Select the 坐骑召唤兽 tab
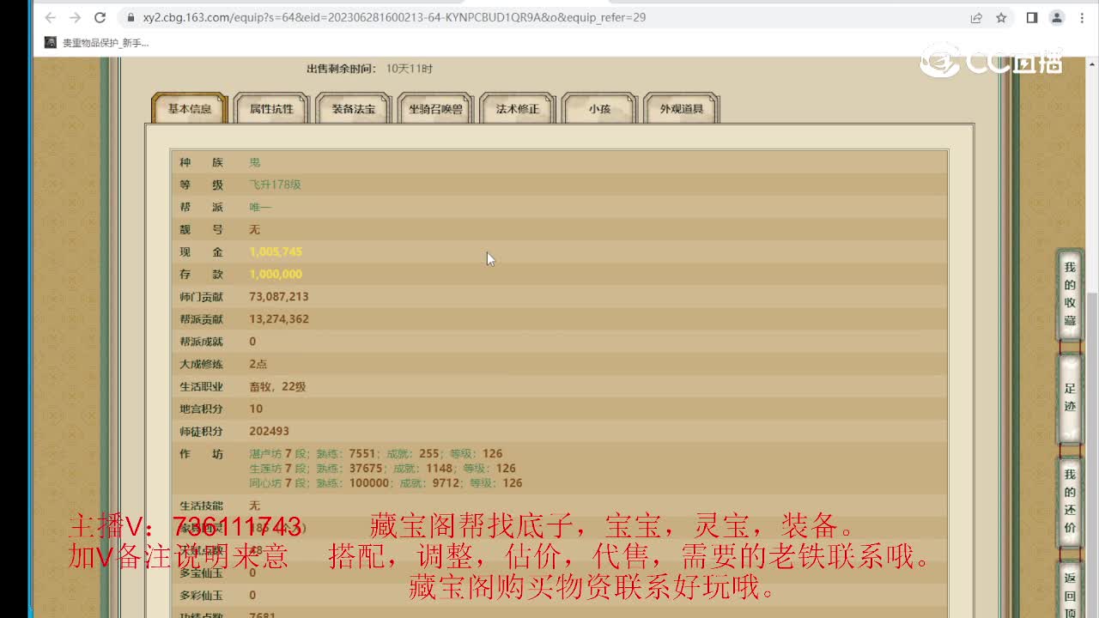 [x=435, y=109]
